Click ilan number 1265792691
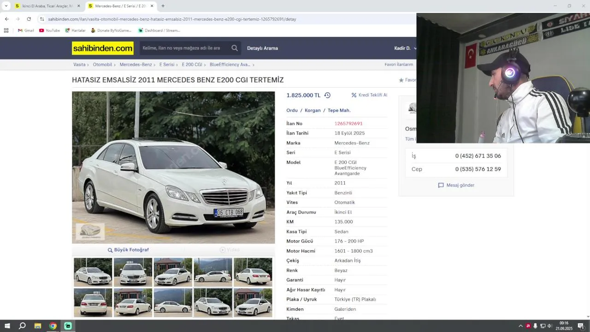This screenshot has height=332, width=590. 348,124
